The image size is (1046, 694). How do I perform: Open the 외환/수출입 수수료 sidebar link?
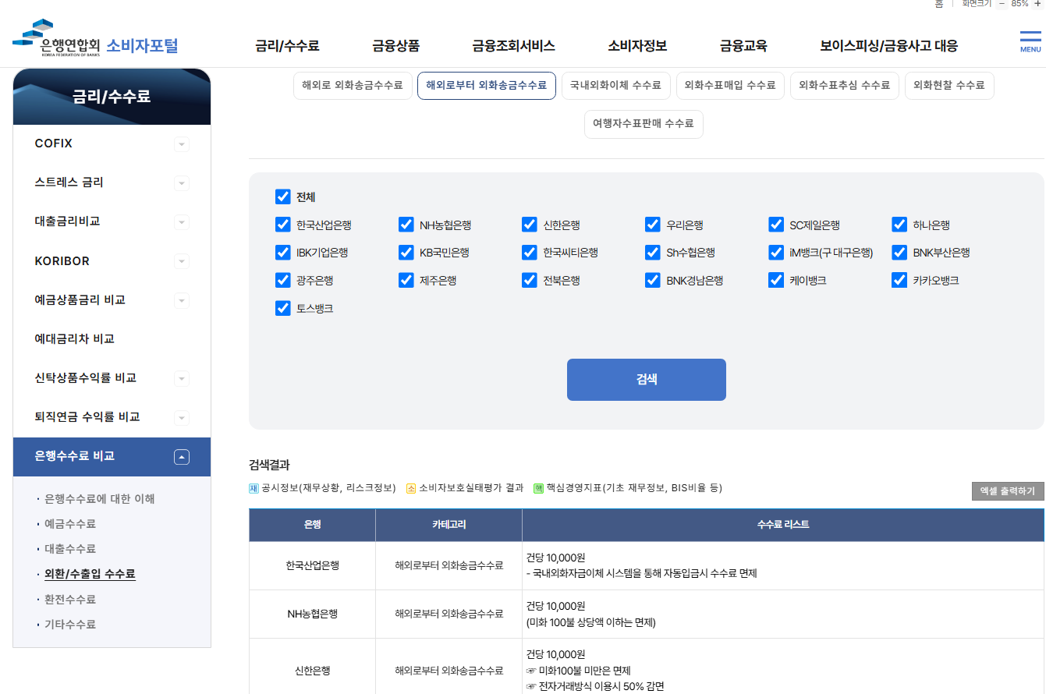pos(90,574)
